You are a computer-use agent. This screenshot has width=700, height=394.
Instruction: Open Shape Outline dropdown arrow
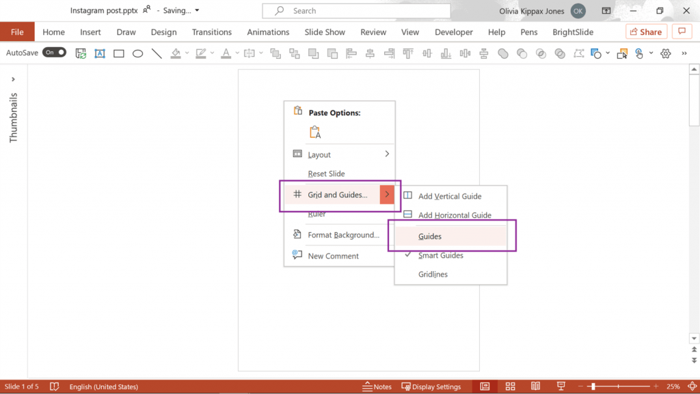pyautogui.click(x=212, y=53)
